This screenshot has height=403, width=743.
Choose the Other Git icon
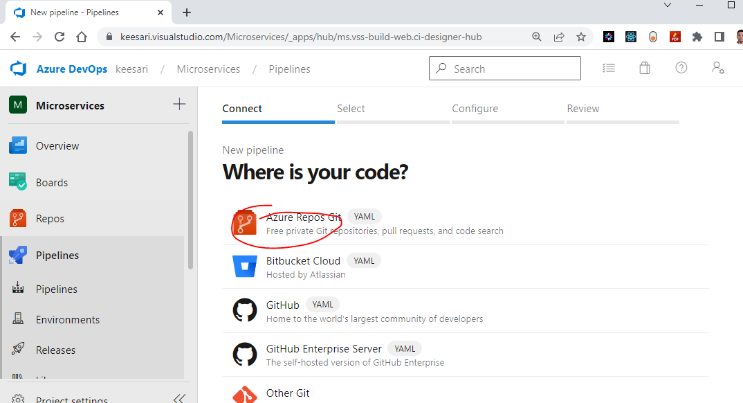[244, 395]
